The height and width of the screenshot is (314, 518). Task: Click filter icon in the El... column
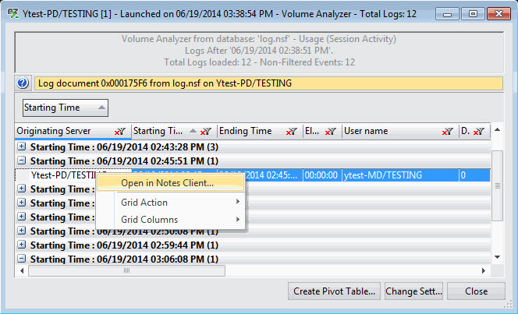[331, 132]
